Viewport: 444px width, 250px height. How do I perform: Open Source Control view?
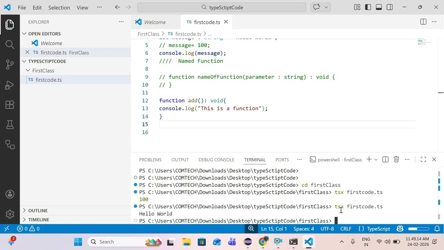pos(10,64)
